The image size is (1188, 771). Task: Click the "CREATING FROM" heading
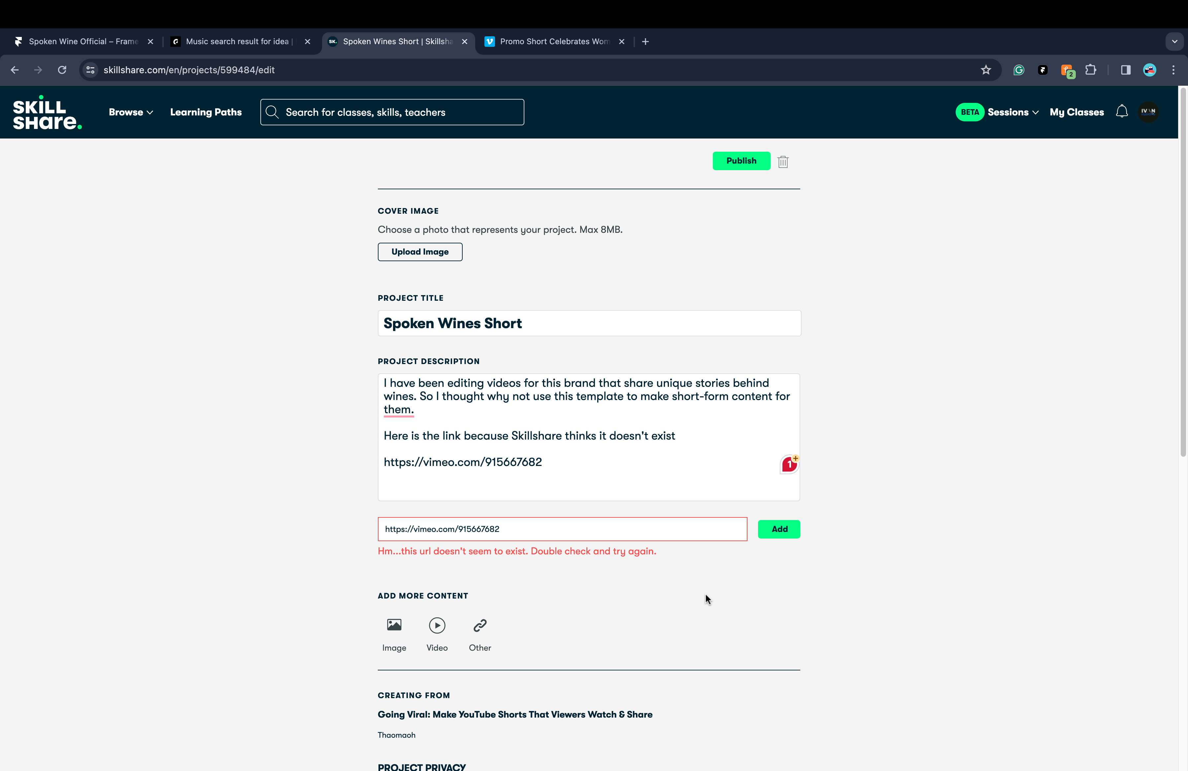(414, 695)
